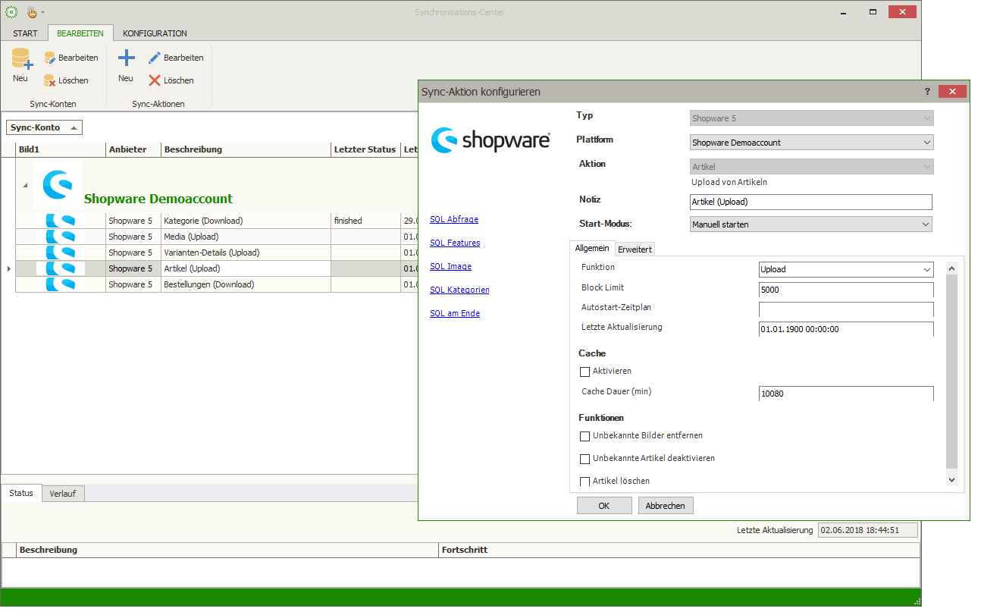Click the Abbrechen button

point(666,506)
